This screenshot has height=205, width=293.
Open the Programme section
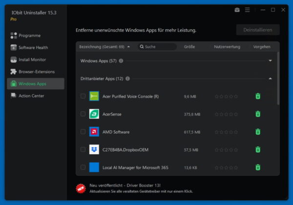point(36,36)
